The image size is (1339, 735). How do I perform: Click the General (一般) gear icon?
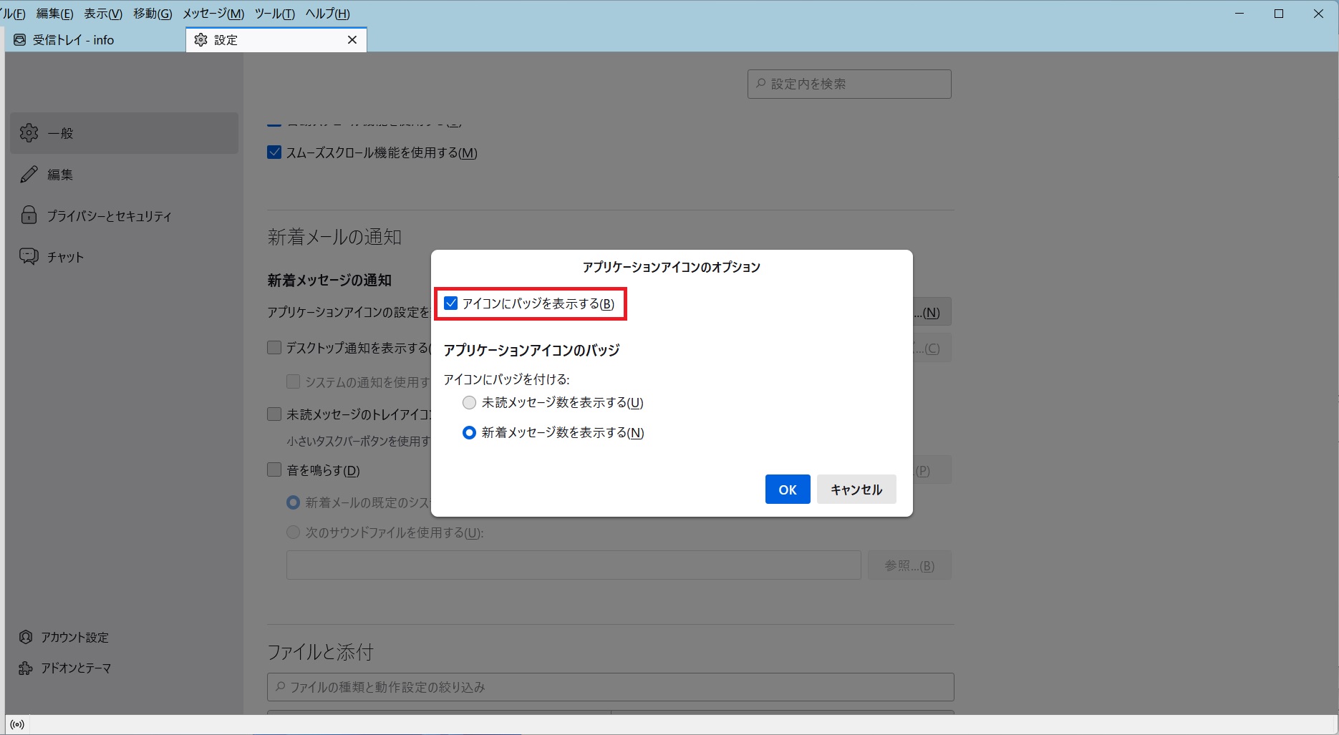click(29, 133)
